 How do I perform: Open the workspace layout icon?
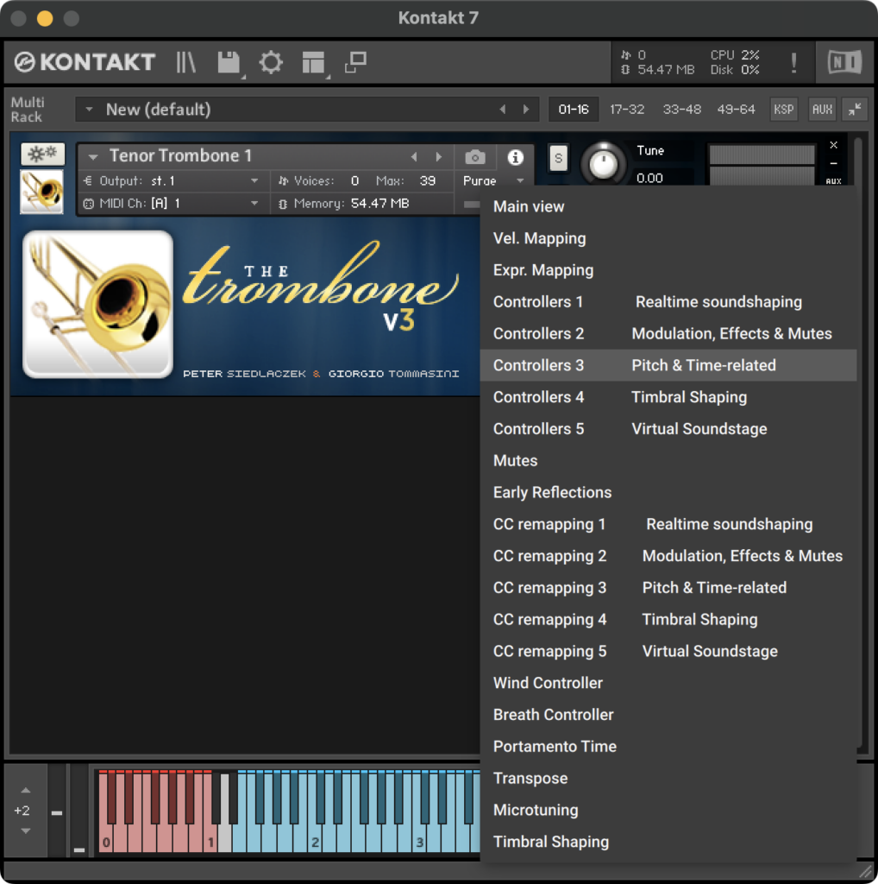(x=313, y=62)
